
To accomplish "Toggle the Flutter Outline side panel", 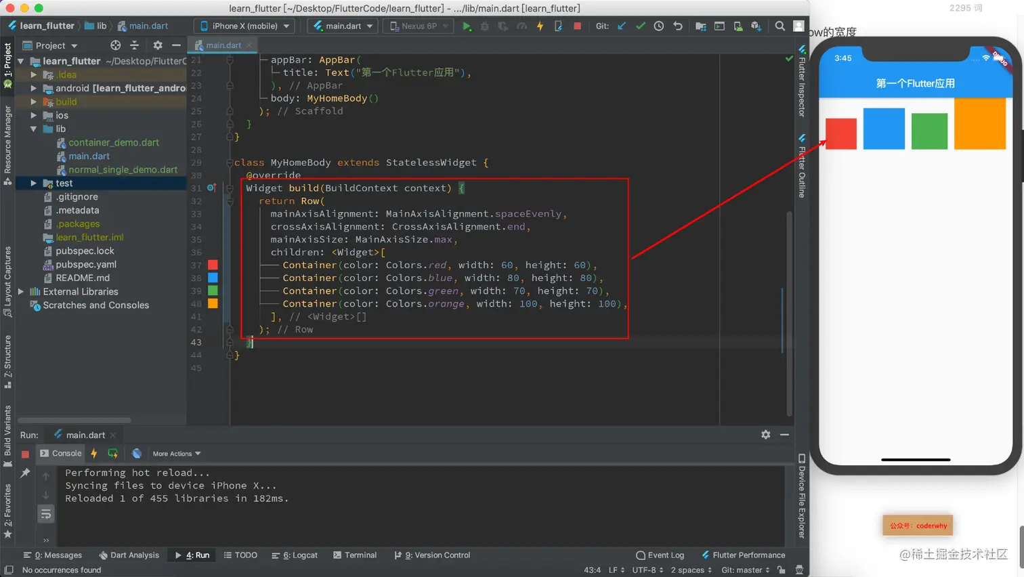I will [x=802, y=166].
